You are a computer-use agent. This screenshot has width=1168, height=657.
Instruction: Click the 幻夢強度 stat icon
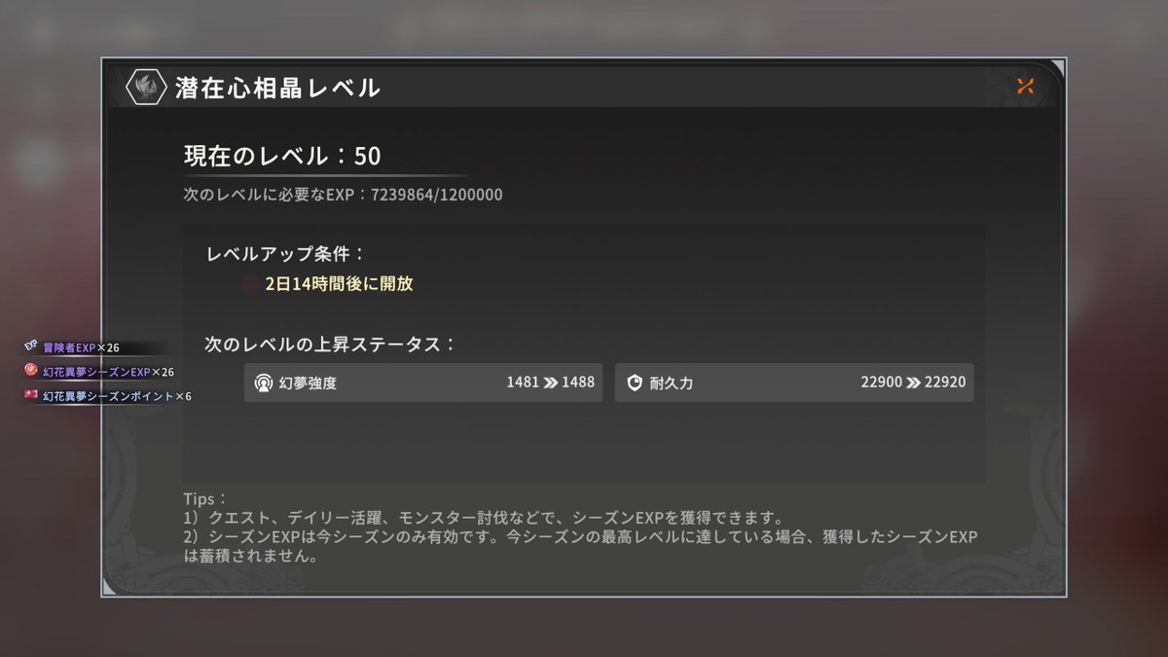(263, 383)
